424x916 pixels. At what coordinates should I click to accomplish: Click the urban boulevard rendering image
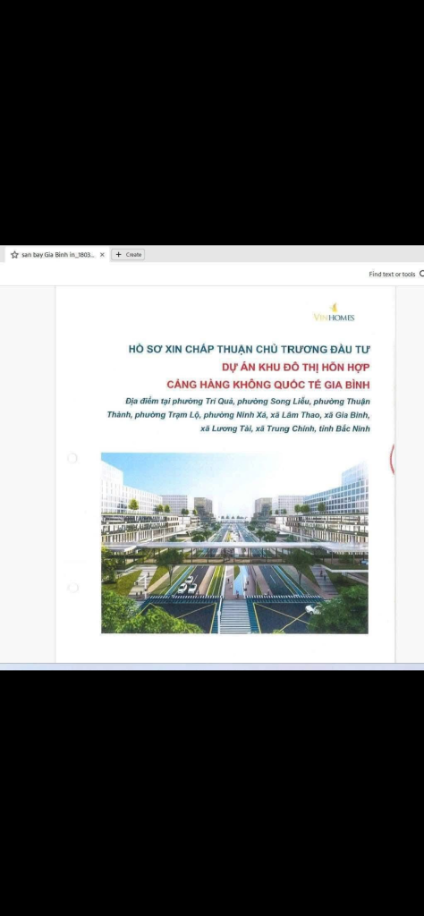(x=234, y=543)
